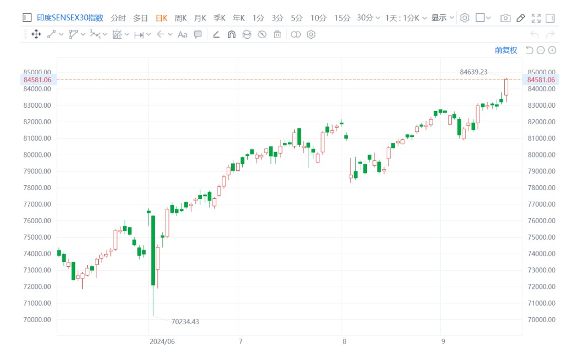
Task: Click the 2024/06 date axis label
Action: (x=162, y=341)
